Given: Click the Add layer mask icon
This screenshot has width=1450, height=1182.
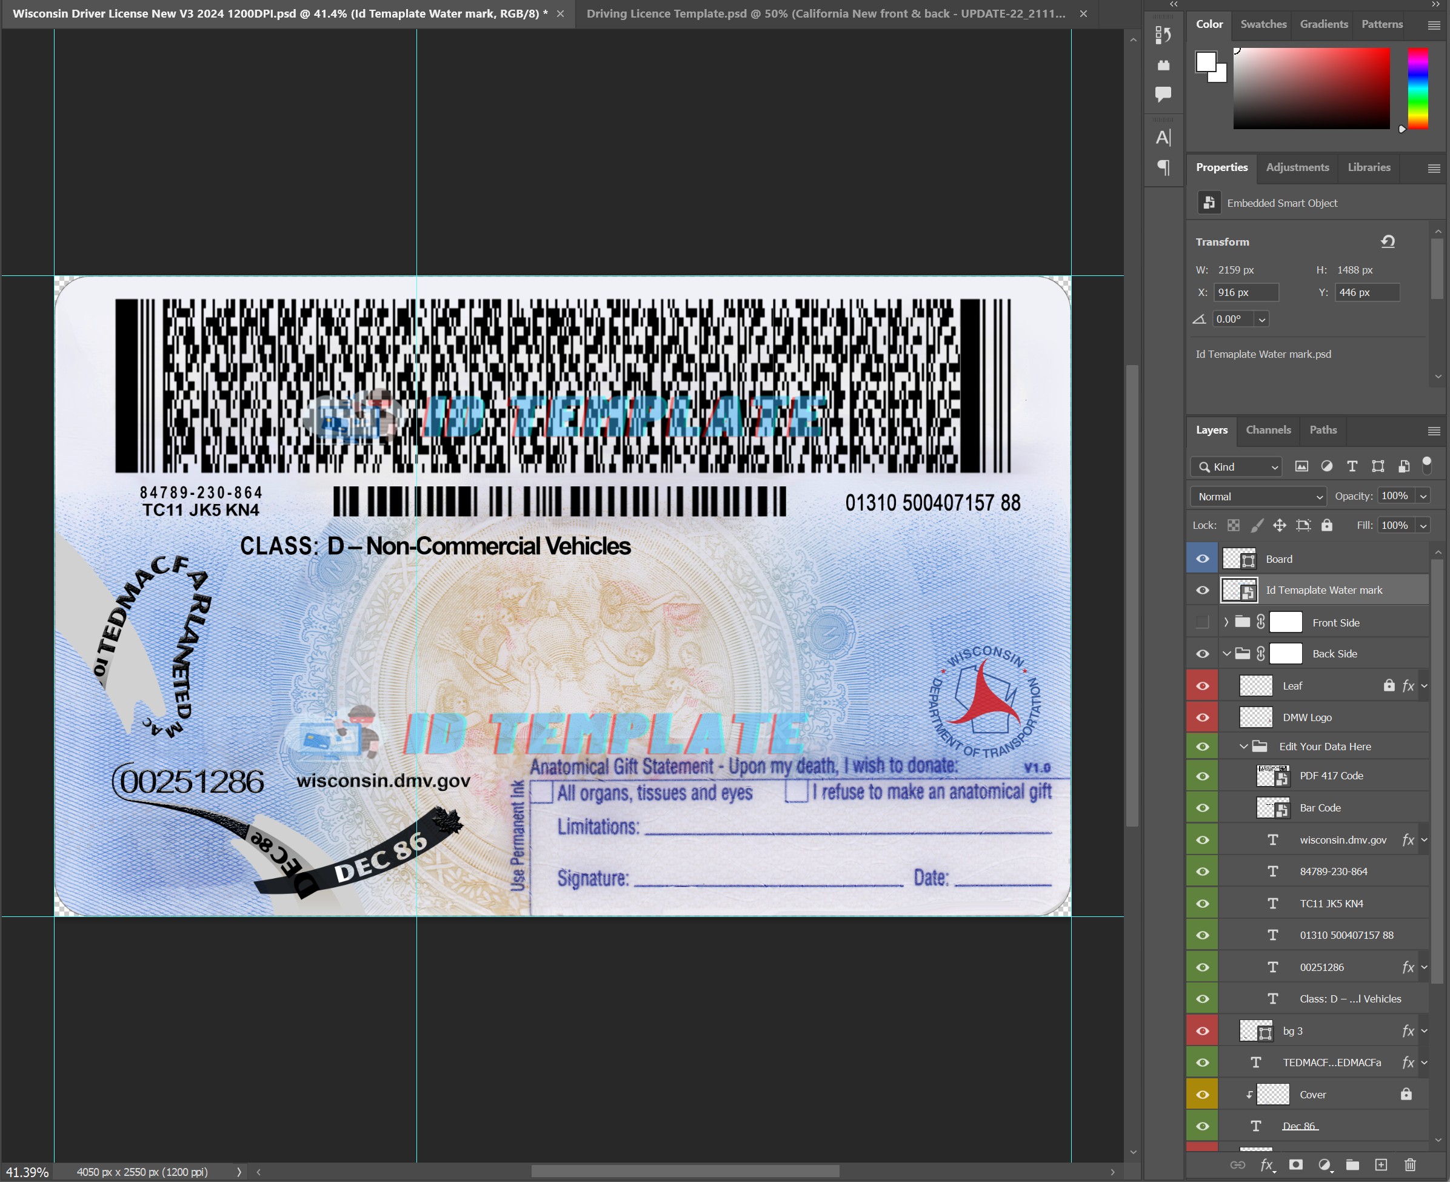Looking at the screenshot, I should click(1295, 1164).
